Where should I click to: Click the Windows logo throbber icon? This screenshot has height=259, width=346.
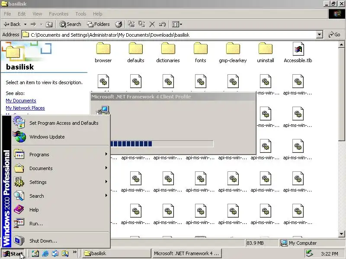pyautogui.click(x=337, y=14)
